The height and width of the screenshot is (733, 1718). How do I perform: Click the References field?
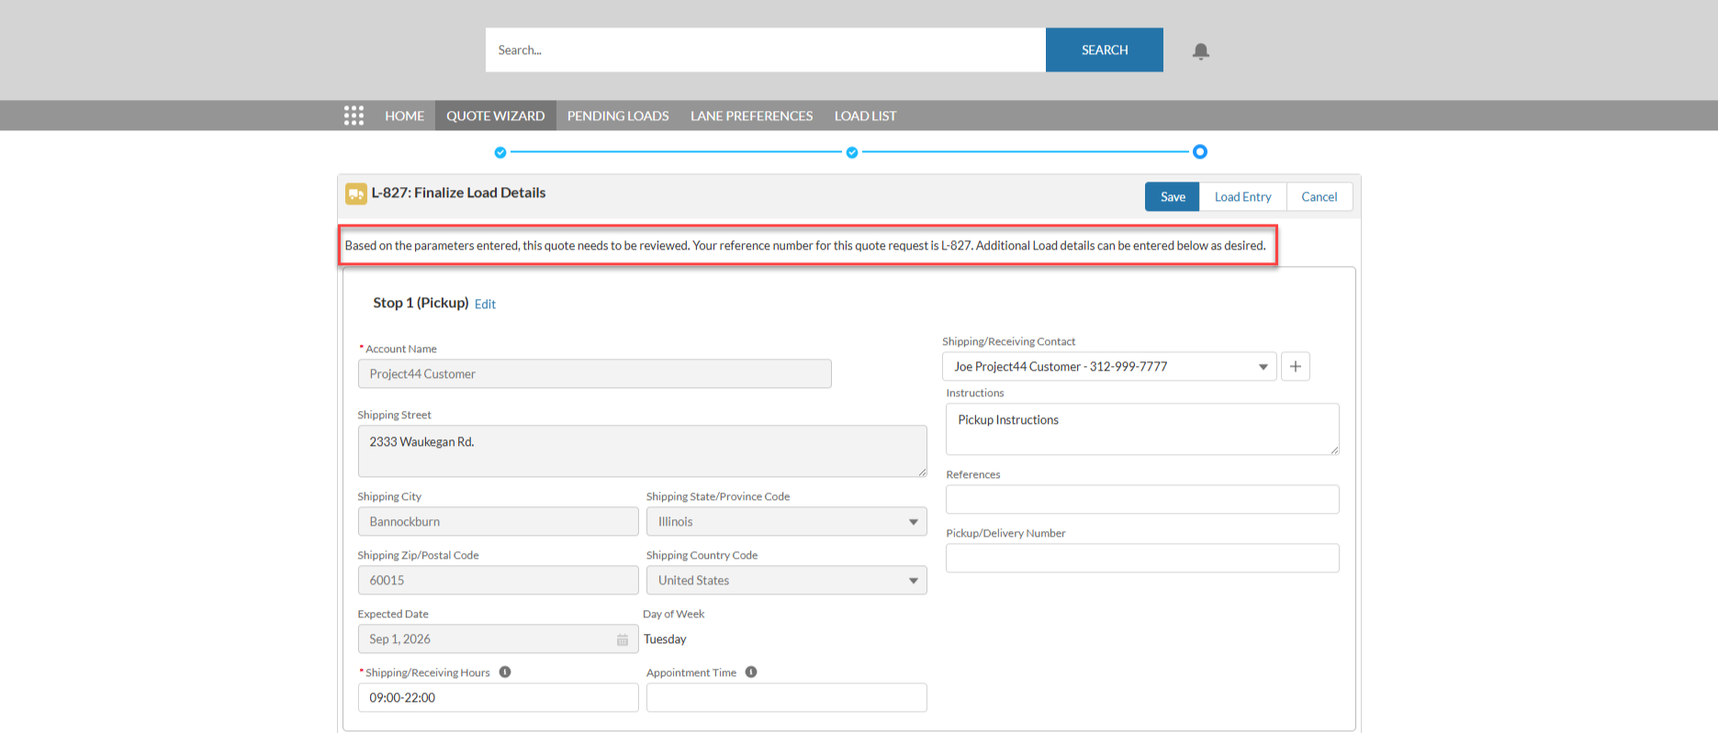click(x=1142, y=499)
